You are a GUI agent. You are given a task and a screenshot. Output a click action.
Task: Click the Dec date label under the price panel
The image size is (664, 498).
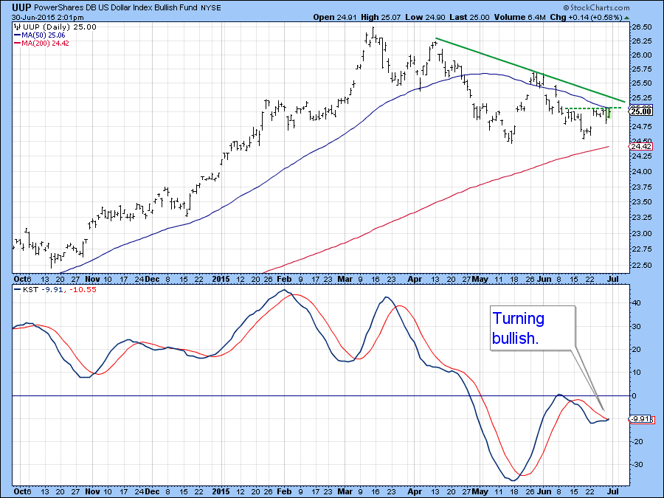tap(153, 279)
